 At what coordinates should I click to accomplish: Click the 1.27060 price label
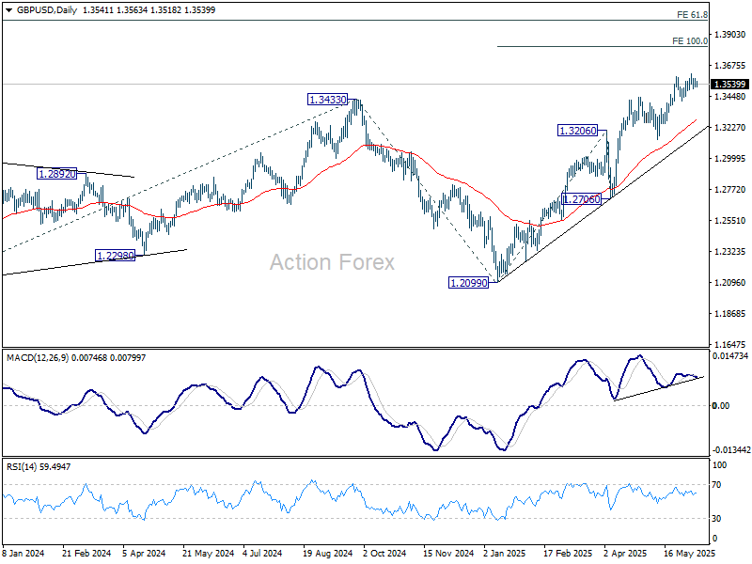coord(582,198)
